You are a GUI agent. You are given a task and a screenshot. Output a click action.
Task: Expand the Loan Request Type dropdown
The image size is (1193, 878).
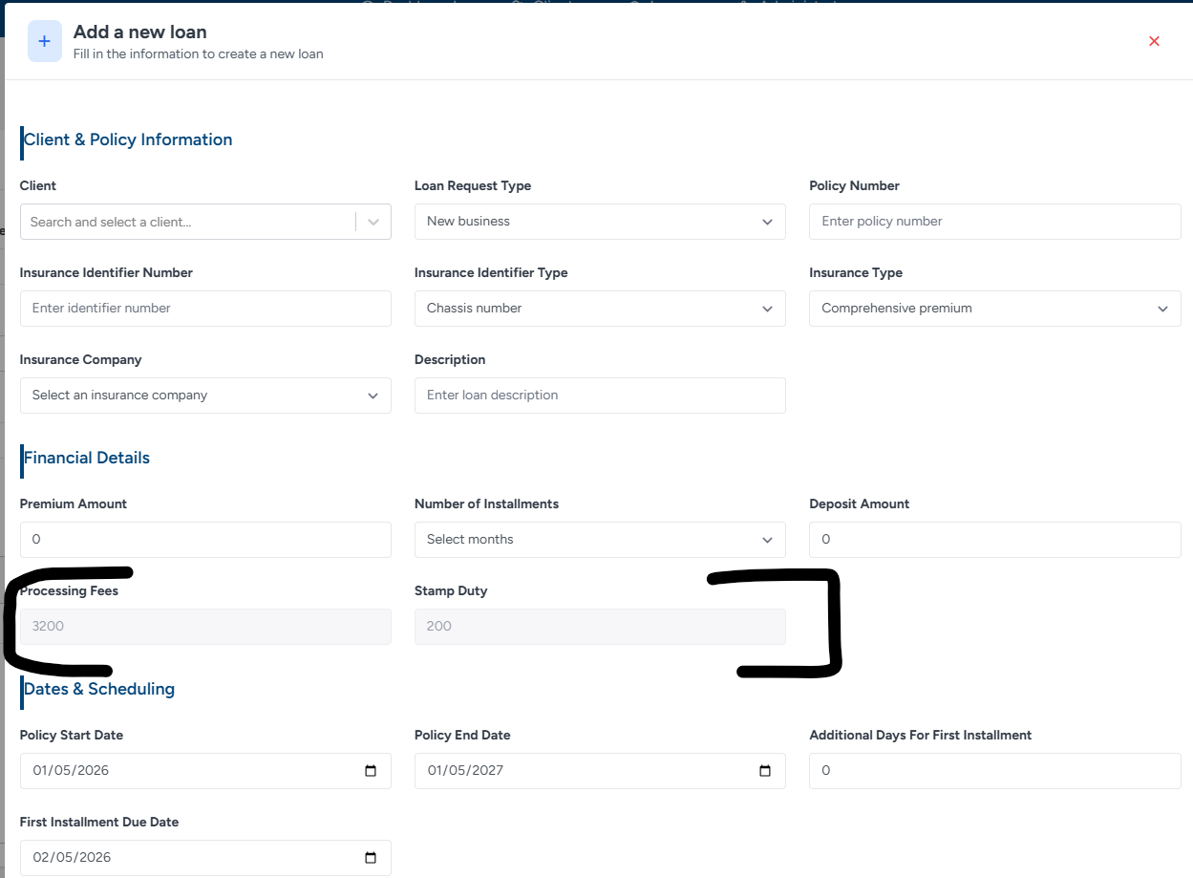click(x=599, y=222)
